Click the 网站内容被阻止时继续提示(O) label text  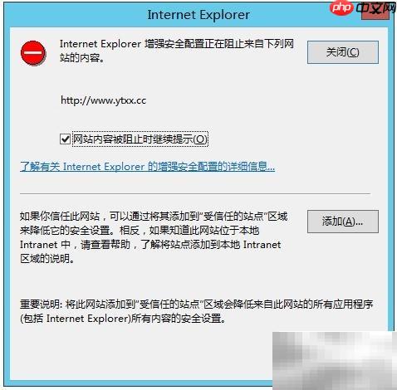(x=140, y=139)
